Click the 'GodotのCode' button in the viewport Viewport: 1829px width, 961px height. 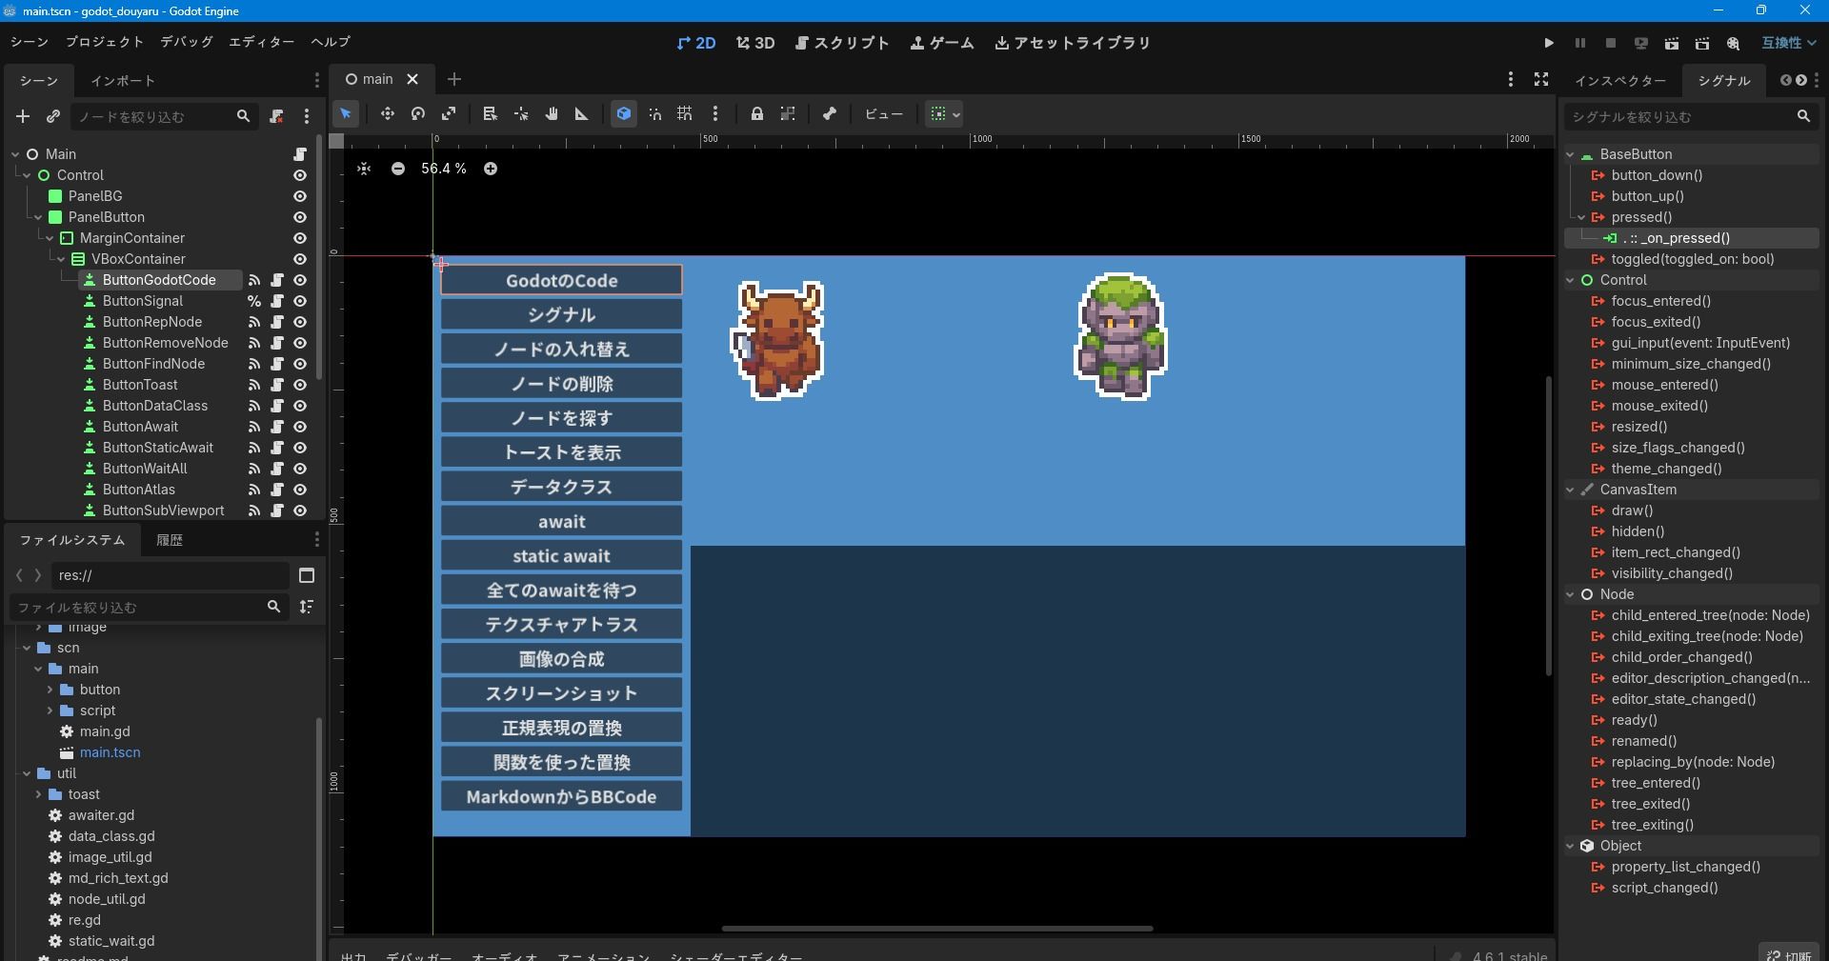[x=560, y=280]
